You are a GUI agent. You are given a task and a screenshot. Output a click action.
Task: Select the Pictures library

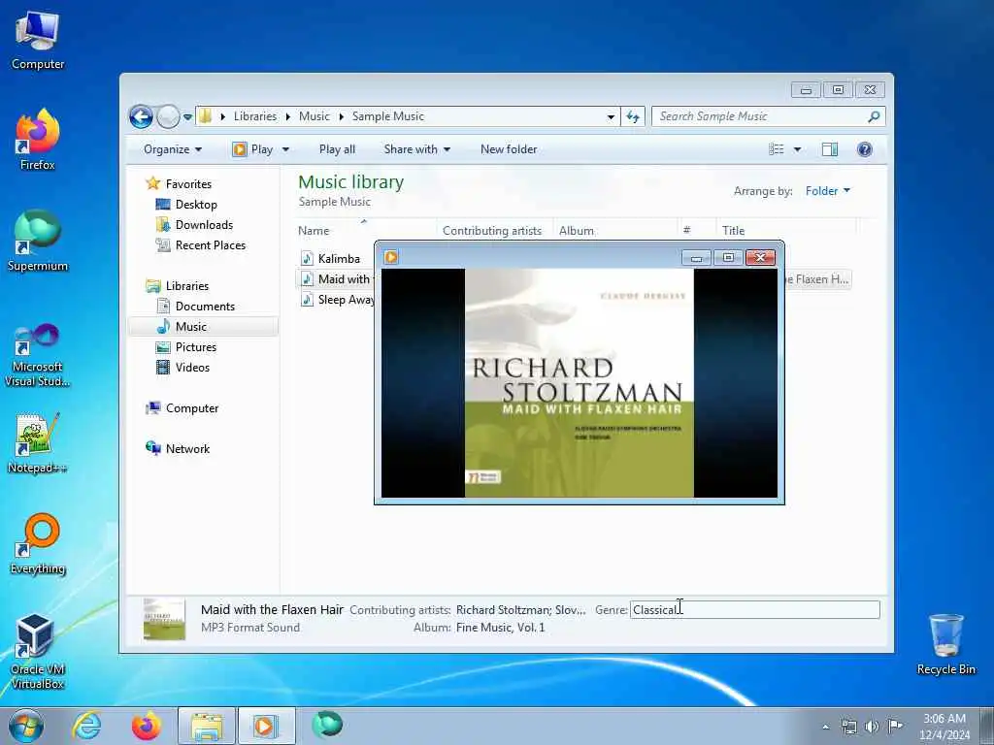[x=195, y=347]
